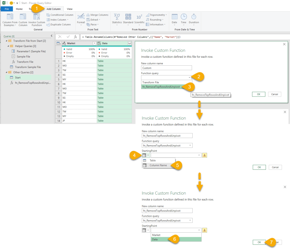Open the Duration ribbon icon
The image size is (290, 251).
194,17
